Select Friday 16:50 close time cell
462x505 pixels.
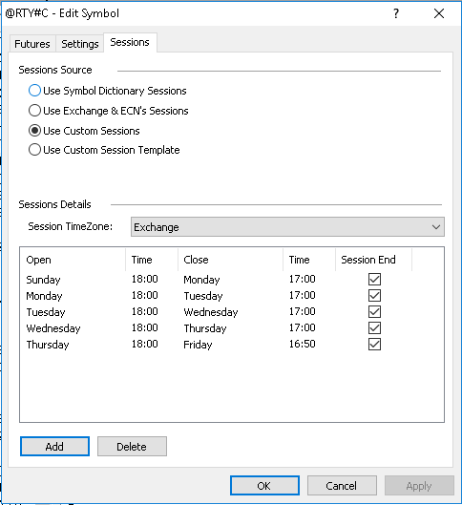pos(302,344)
